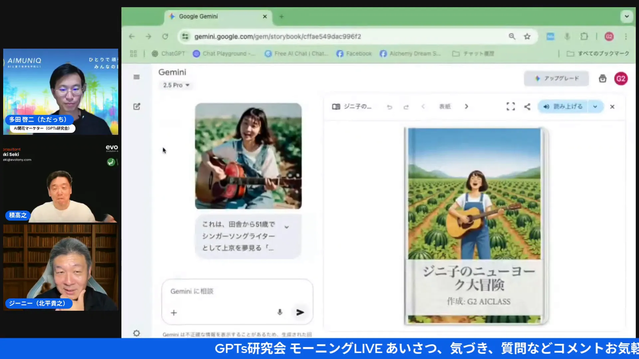This screenshot has height=359, width=639.
Task: Select the 多田 啓二 participant video
Action: [x=61, y=92]
